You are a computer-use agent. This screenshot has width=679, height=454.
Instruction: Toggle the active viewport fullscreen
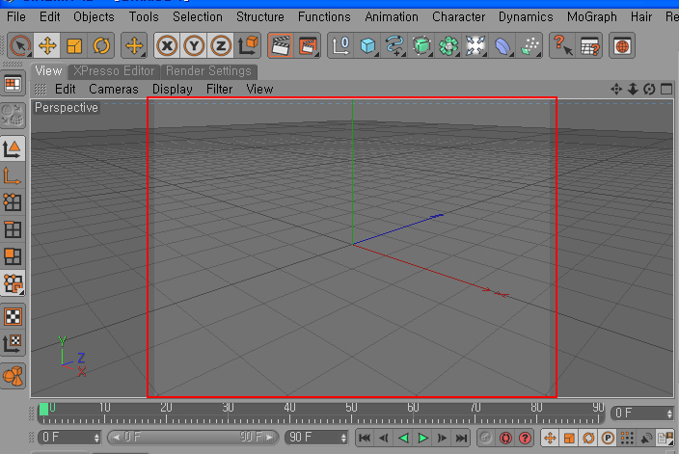666,89
